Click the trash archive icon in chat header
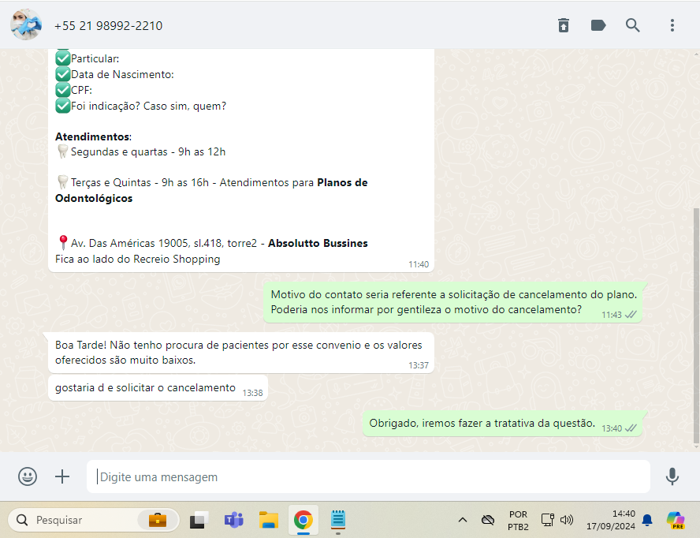Screen dimensions: 700x538 [x=564, y=25]
